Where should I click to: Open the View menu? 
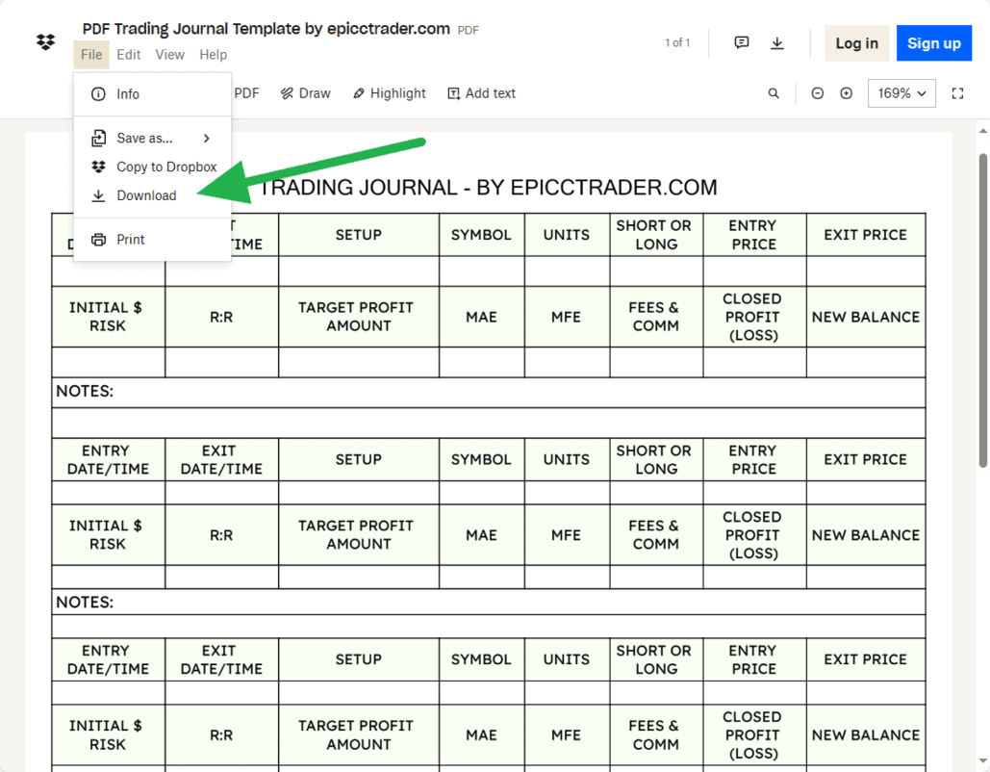point(170,55)
